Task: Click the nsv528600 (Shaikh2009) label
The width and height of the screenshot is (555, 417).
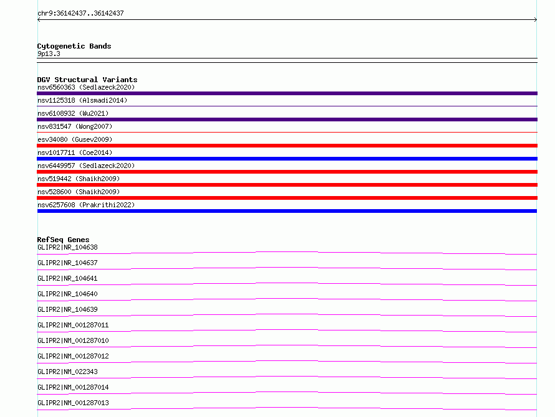Action: point(79,192)
